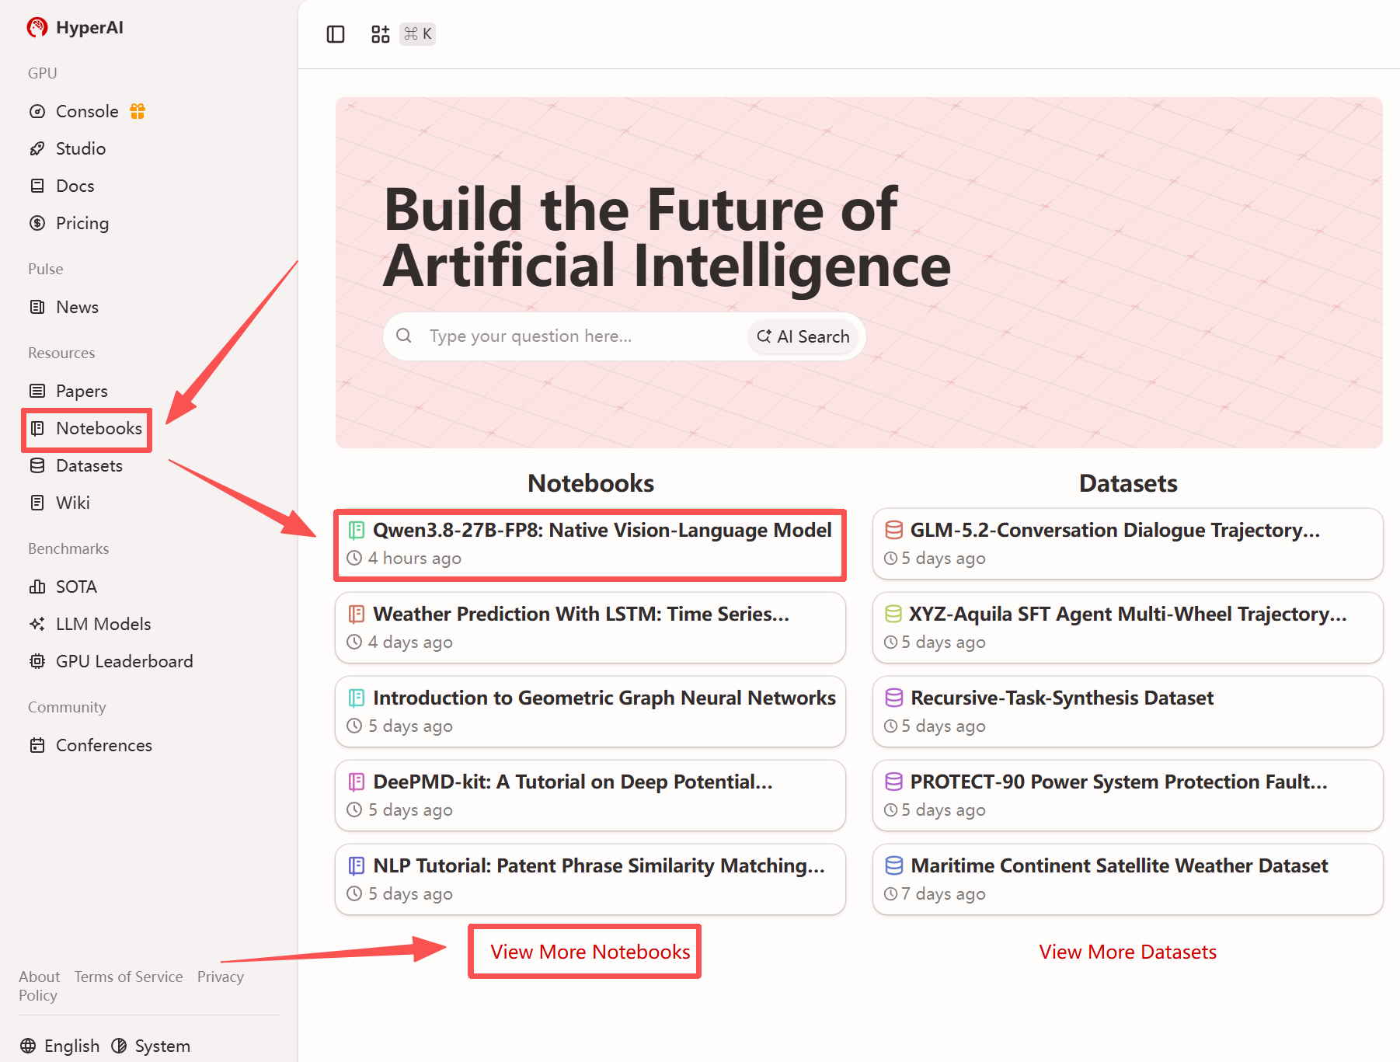Click View More Notebooks link

tap(590, 952)
